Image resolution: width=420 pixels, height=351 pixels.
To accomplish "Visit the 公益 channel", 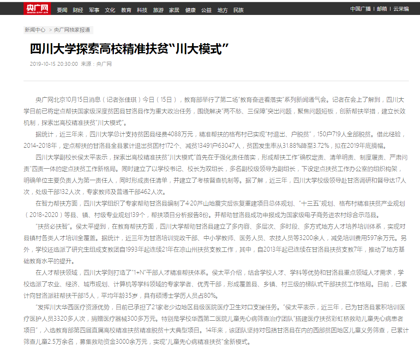I will tap(206, 10).
